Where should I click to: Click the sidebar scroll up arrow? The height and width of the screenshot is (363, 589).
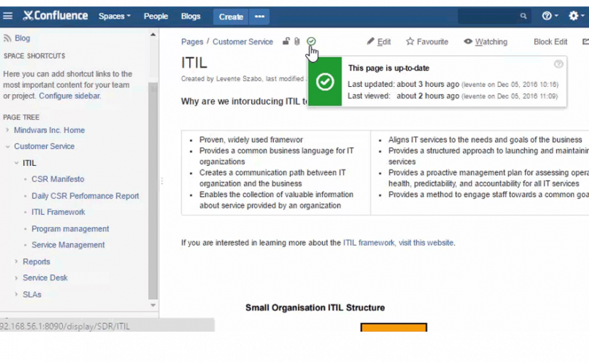pos(153,35)
